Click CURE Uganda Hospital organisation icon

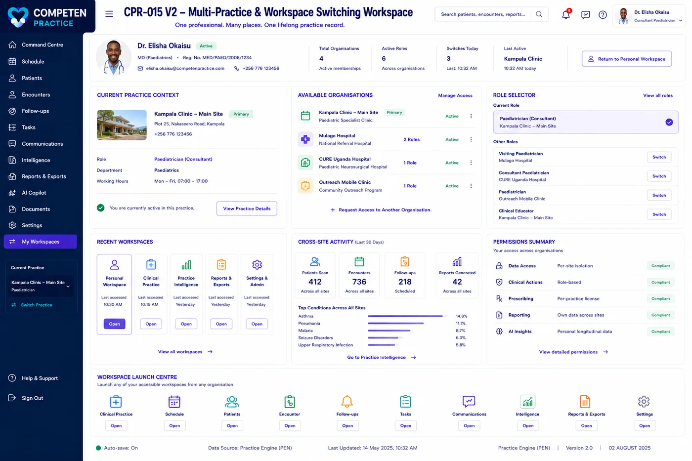click(x=305, y=163)
